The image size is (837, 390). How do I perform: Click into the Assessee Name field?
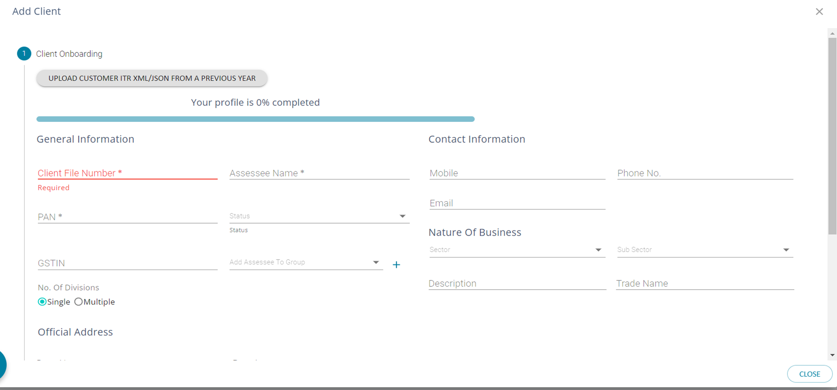click(x=319, y=173)
